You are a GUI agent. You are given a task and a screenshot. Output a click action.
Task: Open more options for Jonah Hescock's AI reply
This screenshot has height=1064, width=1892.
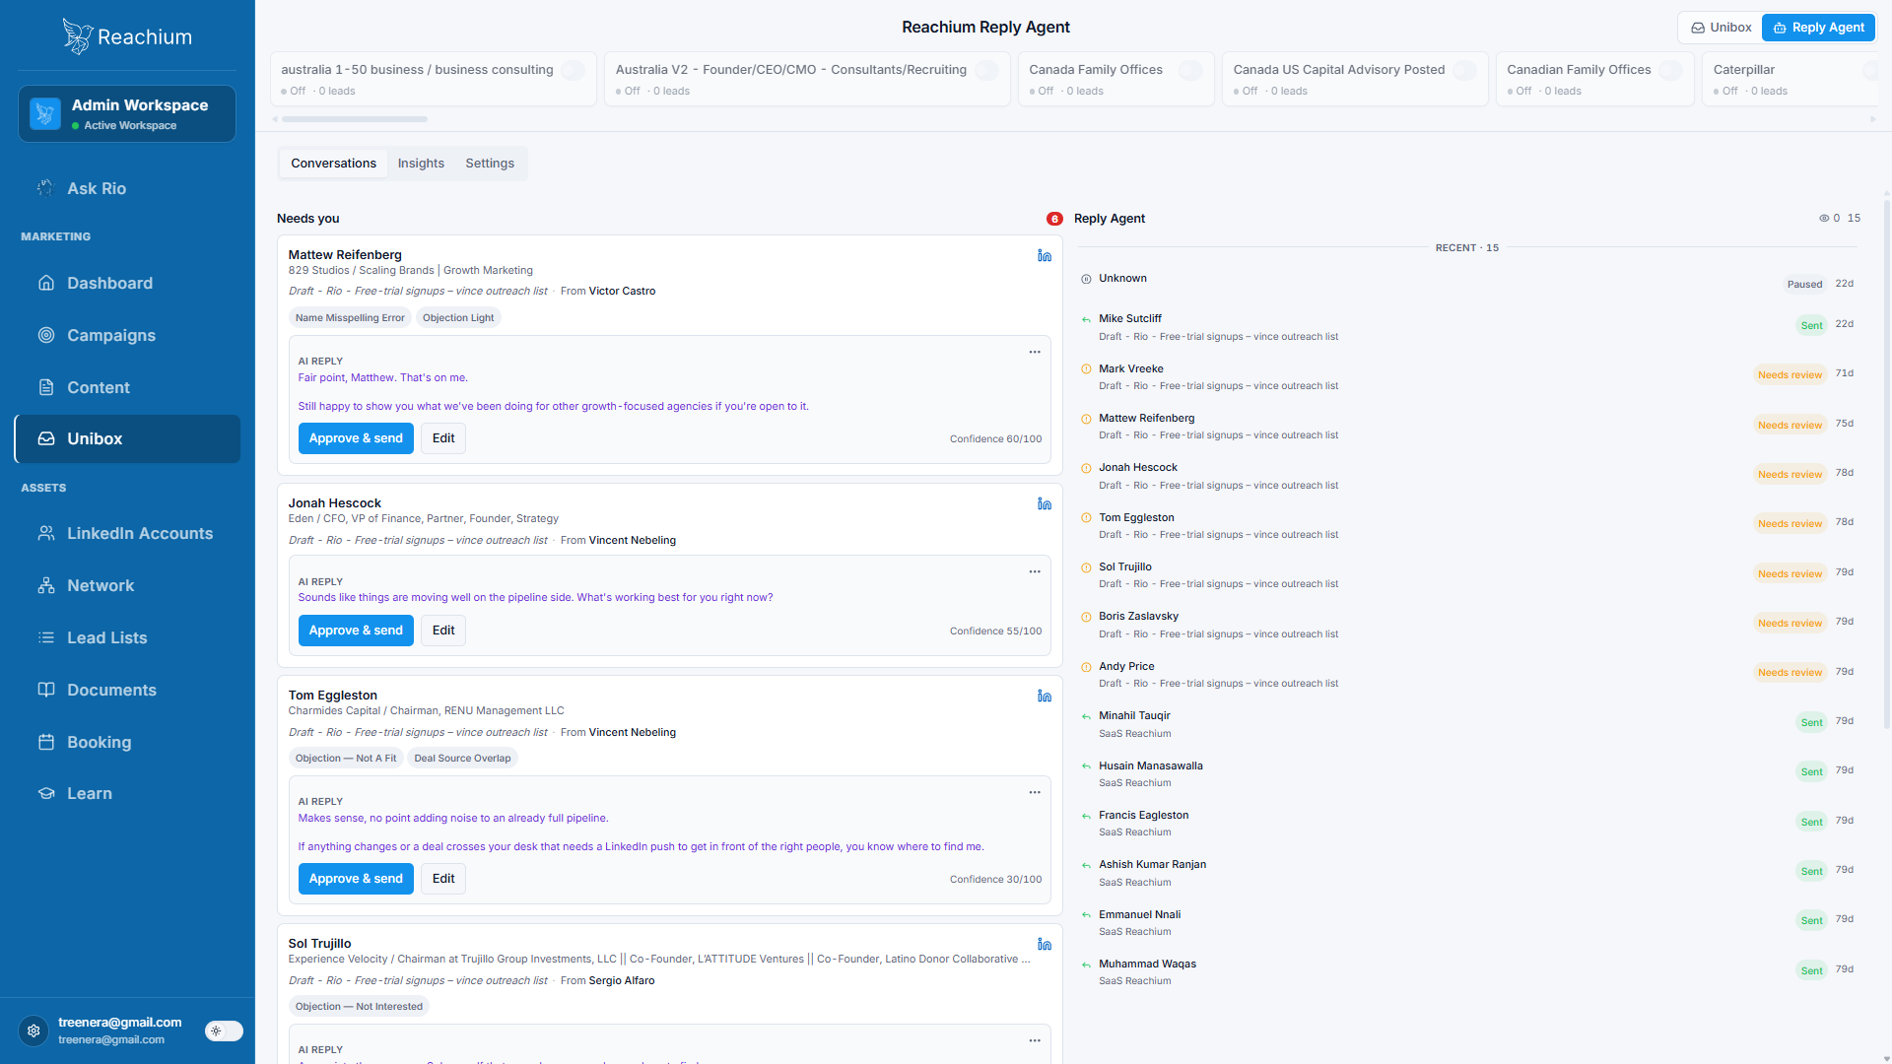click(1035, 571)
